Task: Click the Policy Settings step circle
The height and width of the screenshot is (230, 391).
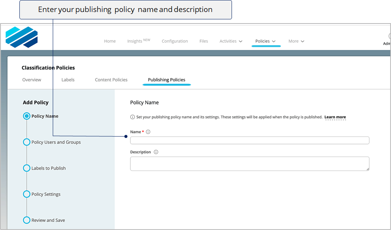Action: point(26,194)
